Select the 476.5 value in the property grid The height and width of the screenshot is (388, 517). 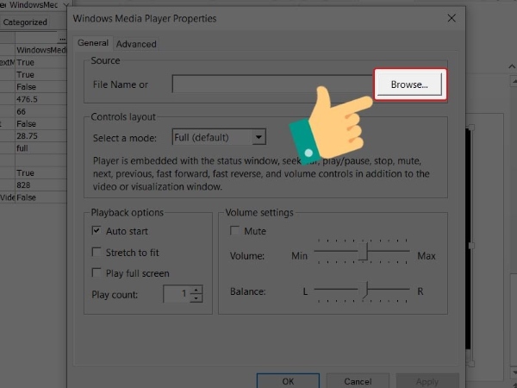pyautogui.click(x=28, y=99)
